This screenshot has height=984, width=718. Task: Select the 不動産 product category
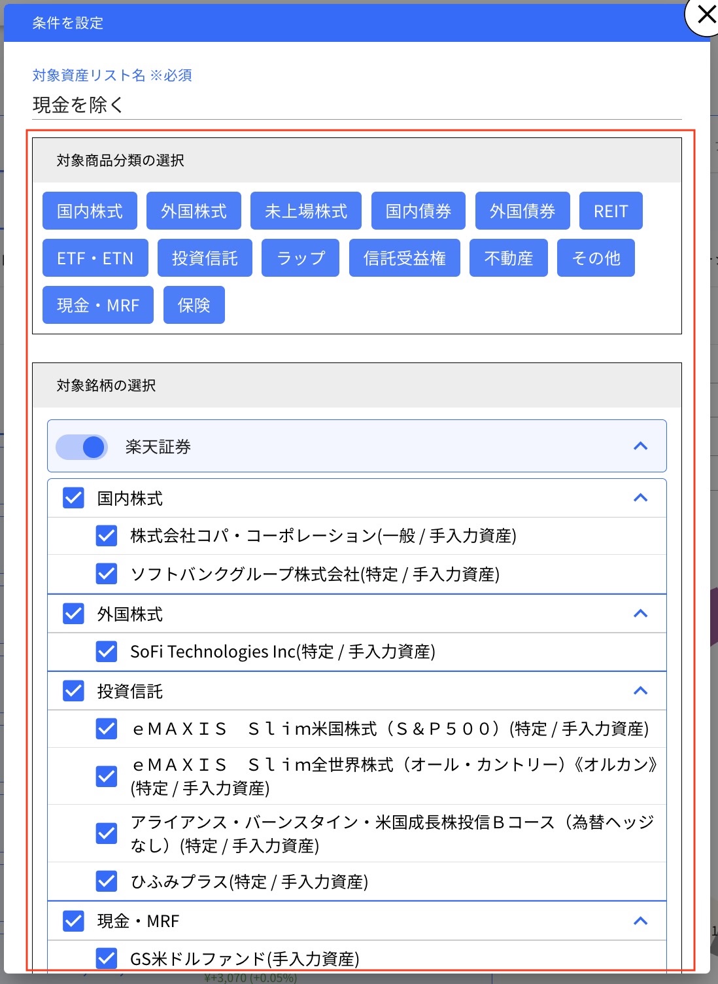508,258
